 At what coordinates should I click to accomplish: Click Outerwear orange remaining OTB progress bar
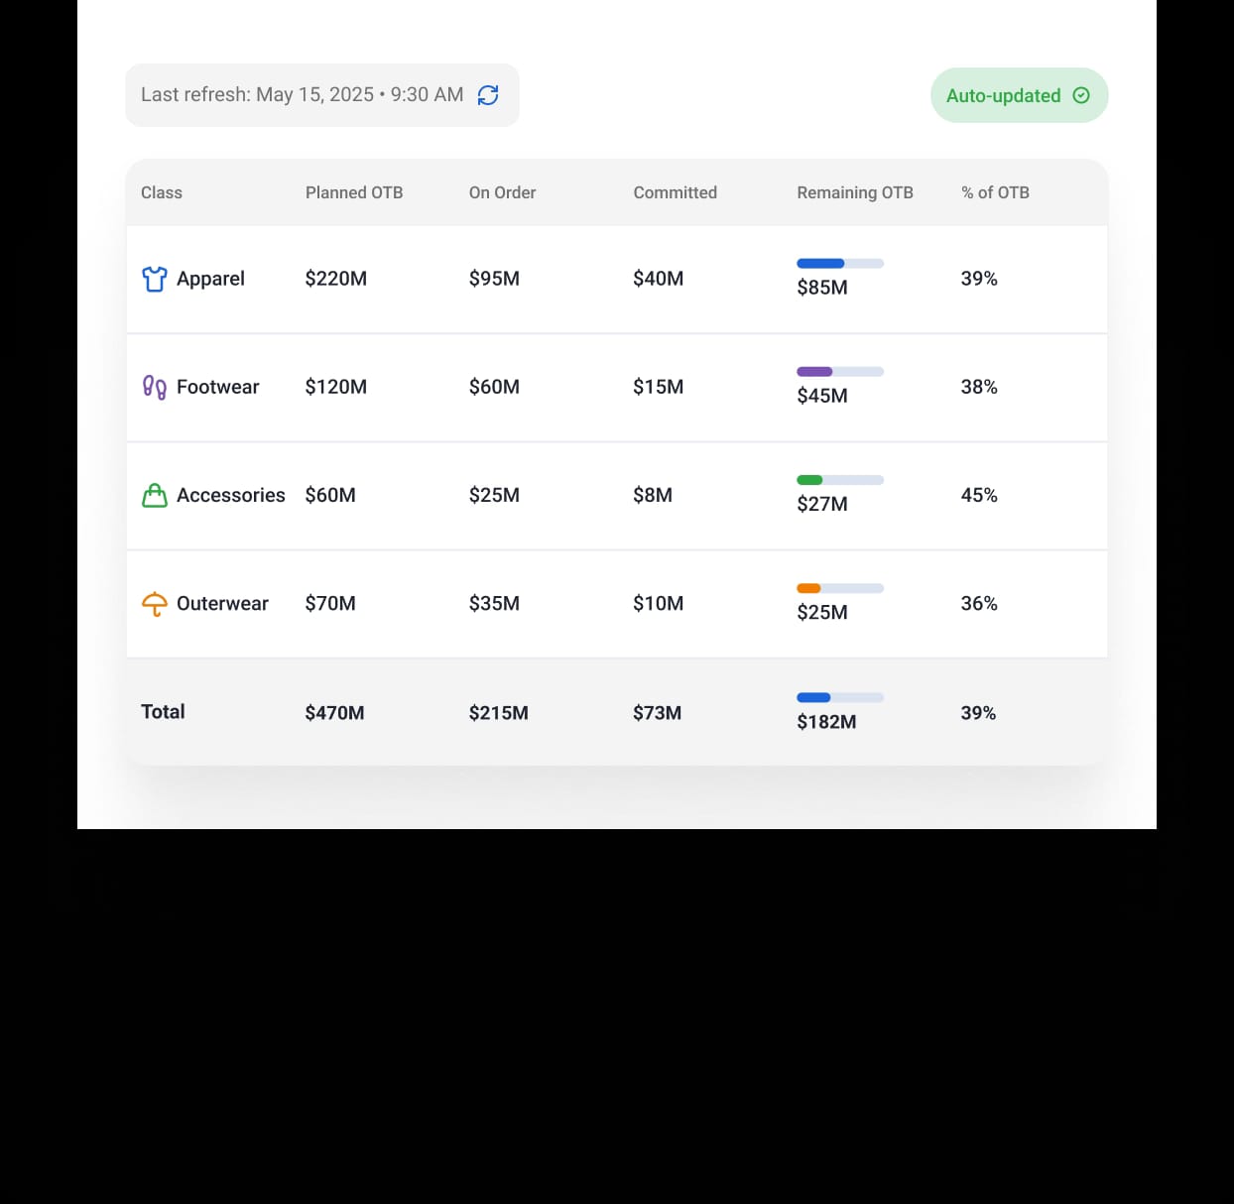[x=840, y=588]
